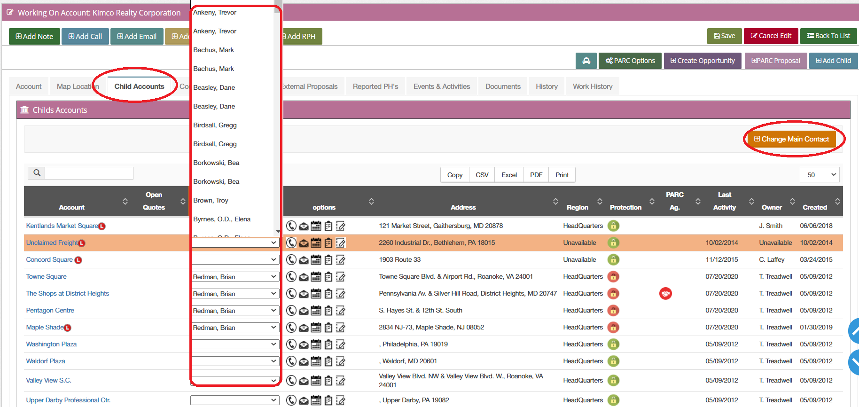The height and width of the screenshot is (407, 859).
Task: Click the clipboard icon in Unclaimed Freight row
Action: [x=328, y=243]
